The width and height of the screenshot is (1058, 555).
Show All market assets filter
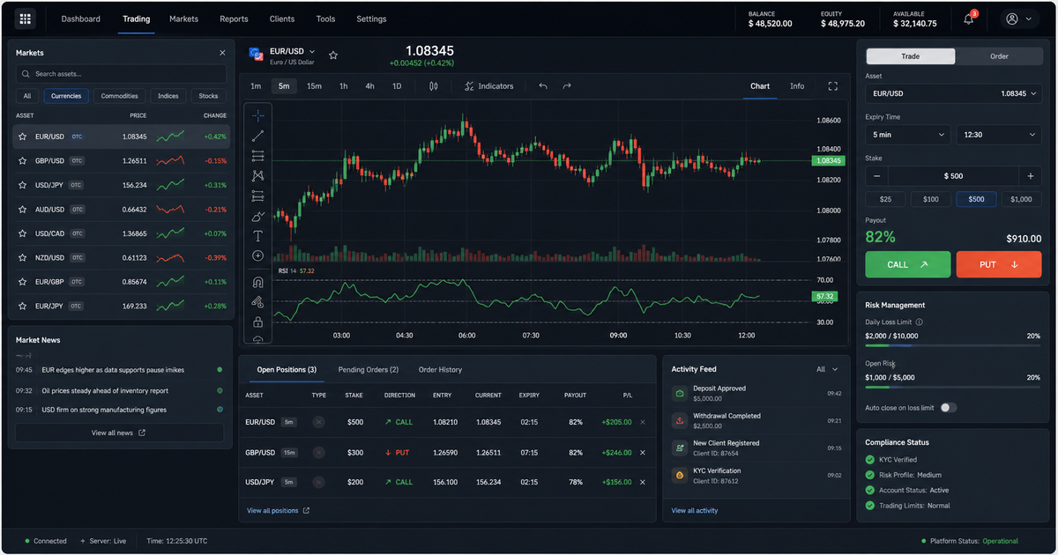(27, 96)
